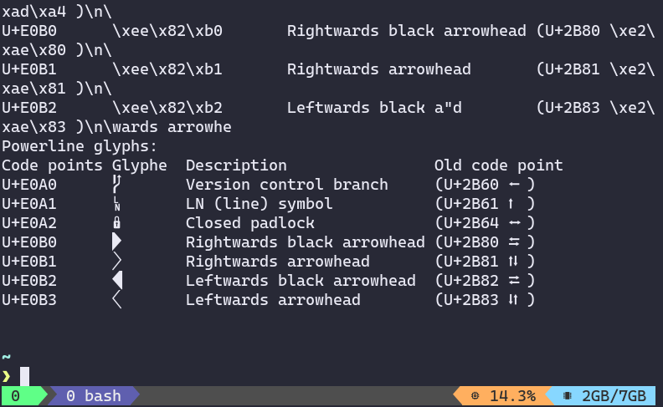Click the U+2B64 old code point entry
663x407 pixels.
pos(484,223)
